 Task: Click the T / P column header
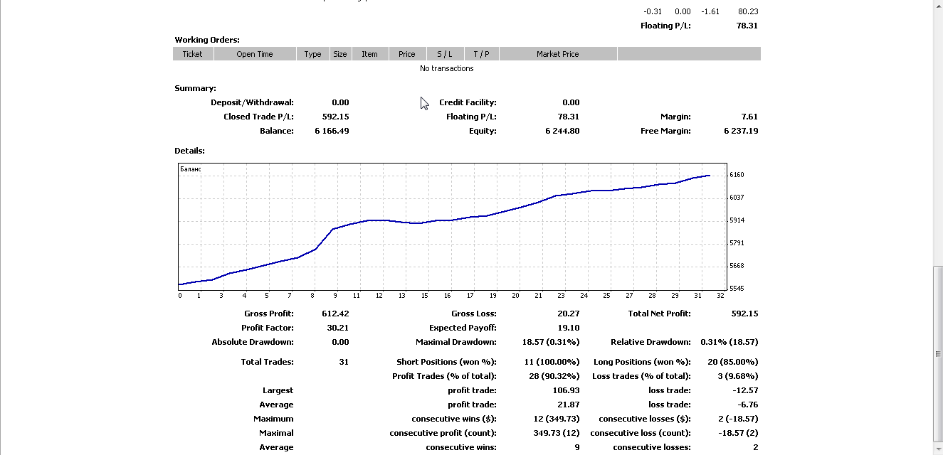point(482,54)
